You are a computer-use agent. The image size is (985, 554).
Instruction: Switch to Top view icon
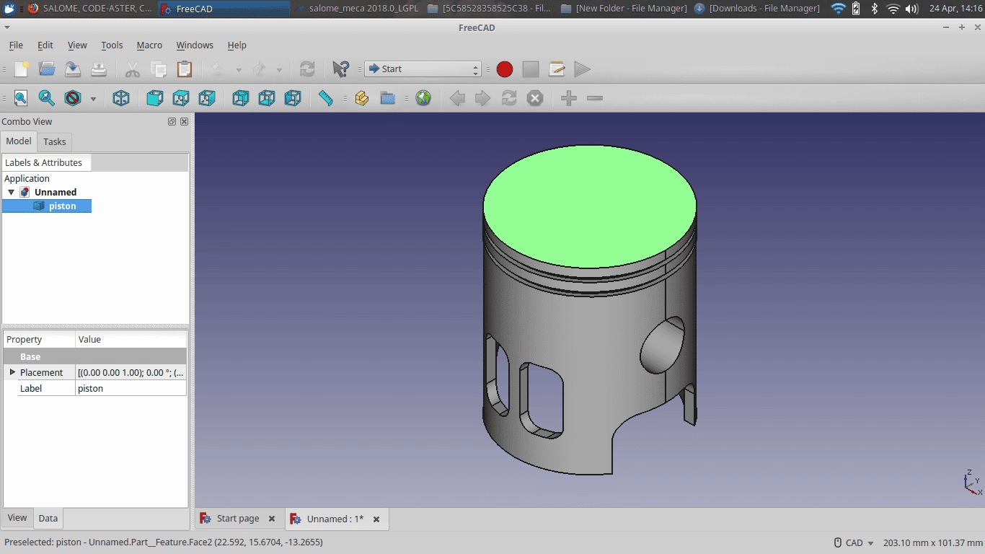tap(181, 98)
